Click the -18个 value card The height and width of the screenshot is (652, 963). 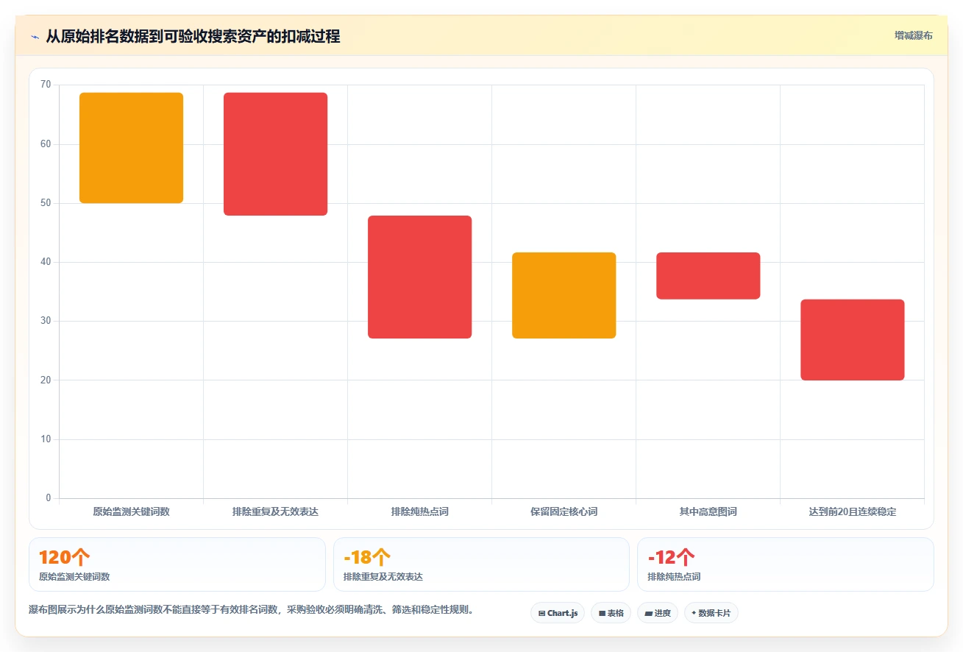pyautogui.click(x=481, y=564)
